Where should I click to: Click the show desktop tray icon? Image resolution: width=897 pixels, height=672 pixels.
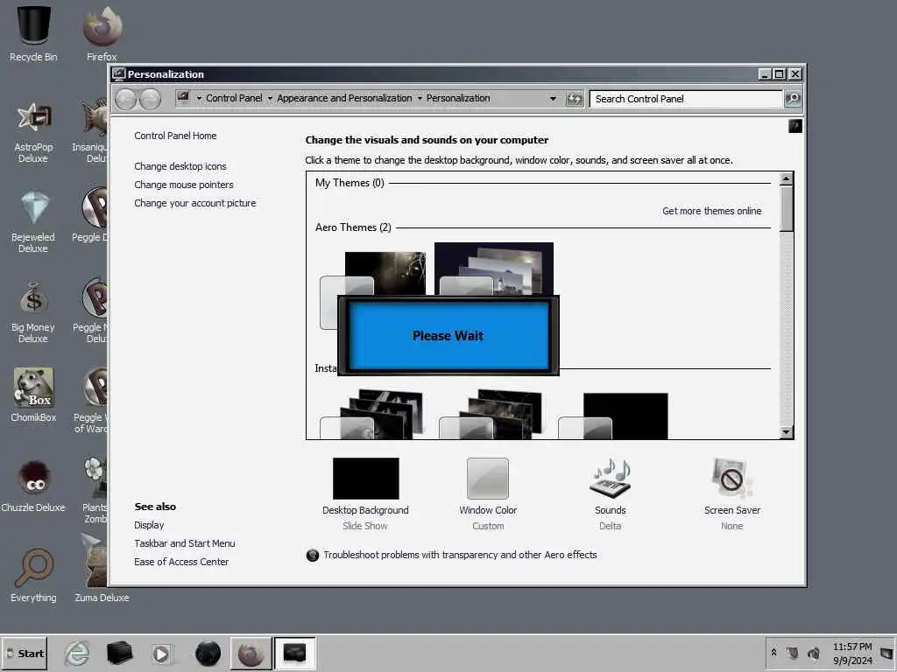click(886, 653)
